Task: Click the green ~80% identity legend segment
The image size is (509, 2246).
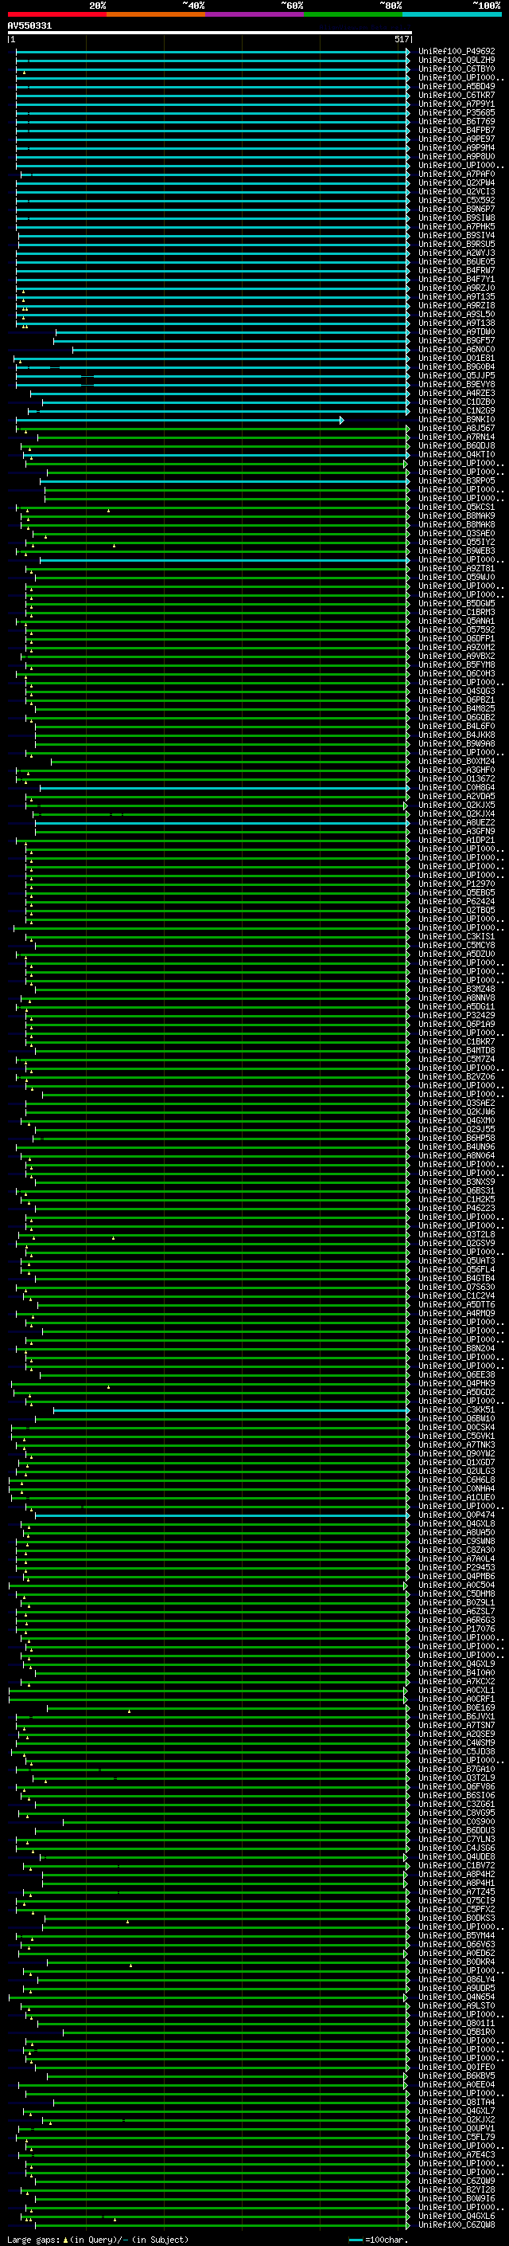Action: point(353,14)
